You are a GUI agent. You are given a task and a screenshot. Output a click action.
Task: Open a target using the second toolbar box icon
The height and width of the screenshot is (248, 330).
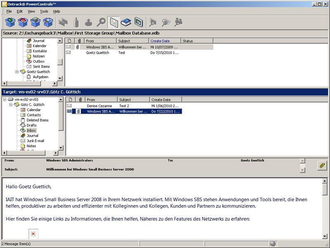tap(23, 23)
